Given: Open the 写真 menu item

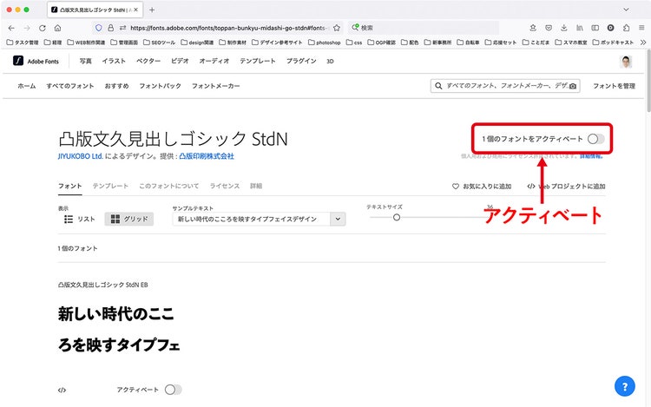Looking at the screenshot, I should 86,61.
